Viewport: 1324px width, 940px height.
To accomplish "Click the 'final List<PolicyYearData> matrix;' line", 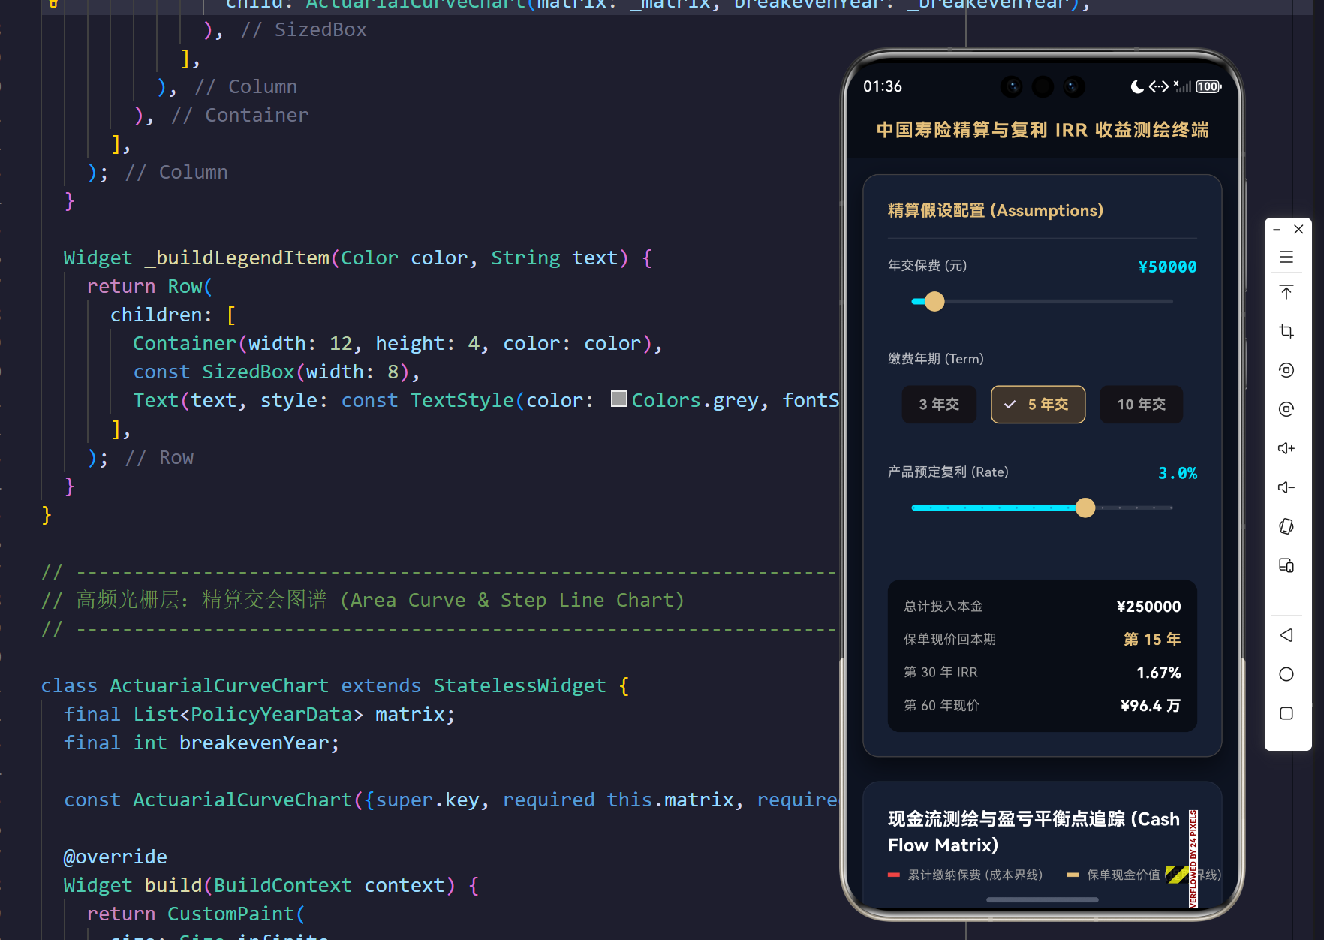I will pyautogui.click(x=260, y=714).
